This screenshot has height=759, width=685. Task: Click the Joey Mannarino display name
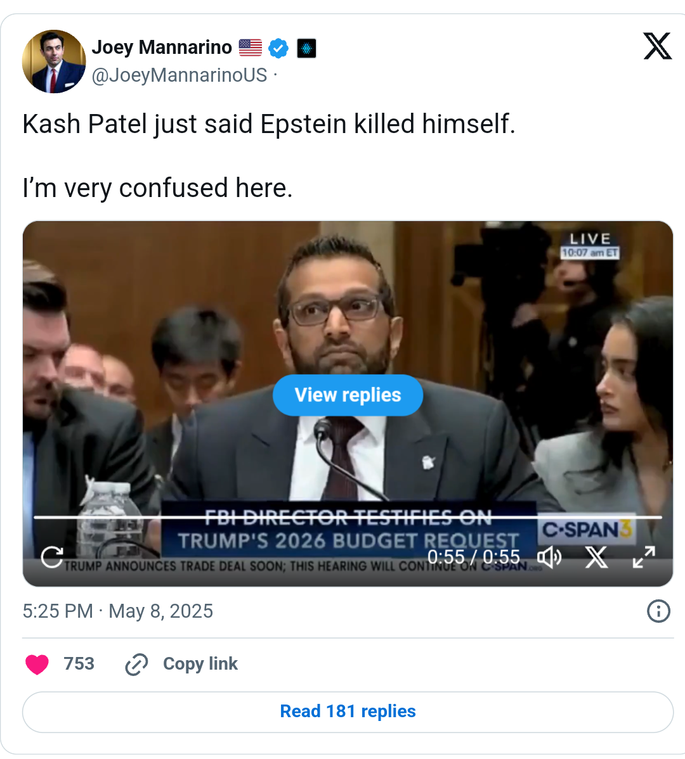click(162, 48)
